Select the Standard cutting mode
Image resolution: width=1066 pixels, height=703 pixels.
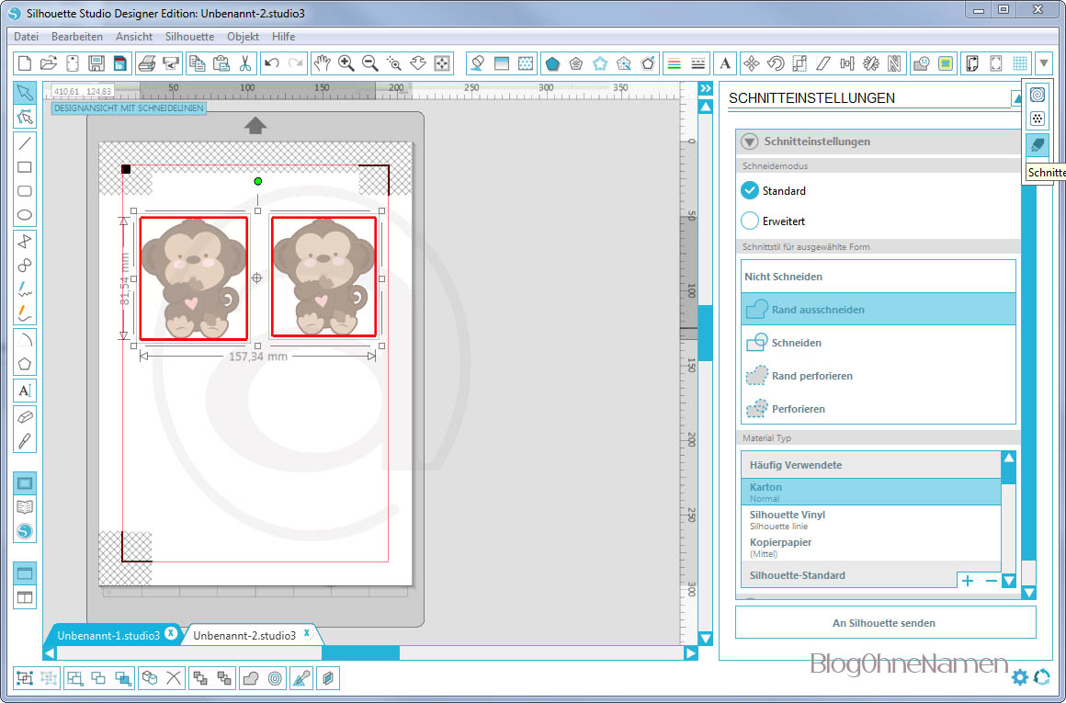750,191
